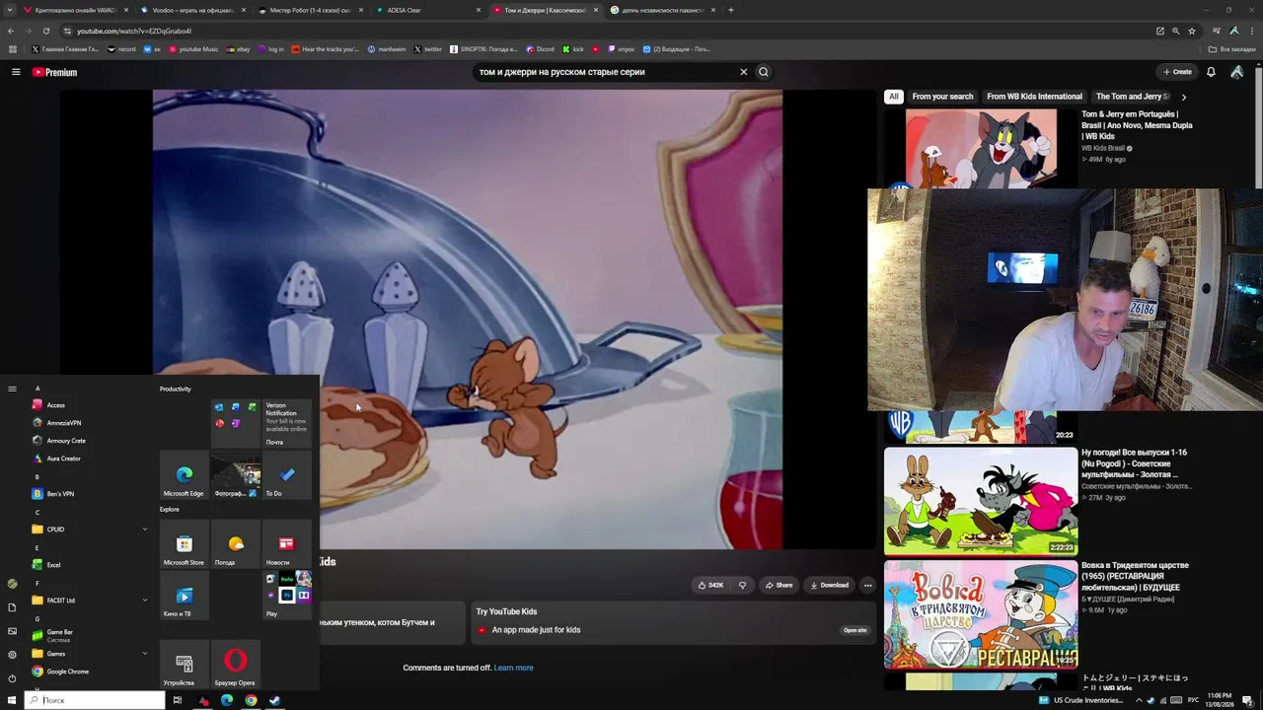This screenshot has height=710, width=1263.
Task: Show hidden system tray icons
Action: point(1139,700)
